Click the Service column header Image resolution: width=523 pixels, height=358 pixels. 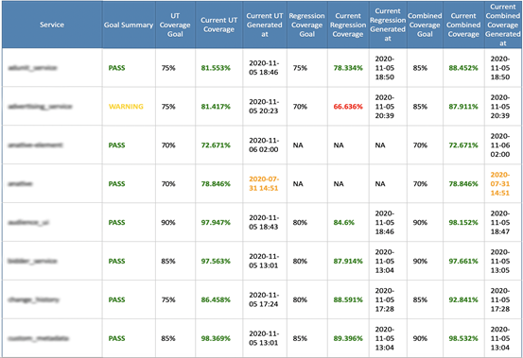(x=52, y=25)
